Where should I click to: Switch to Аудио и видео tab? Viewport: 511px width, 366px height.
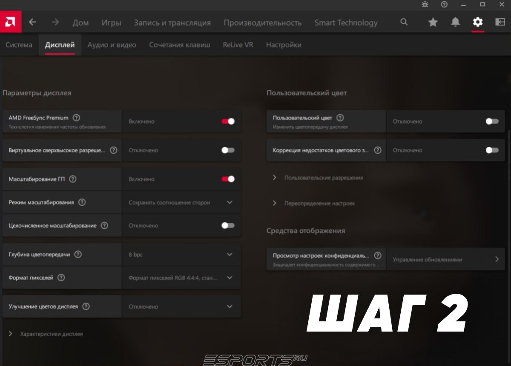[x=112, y=45]
